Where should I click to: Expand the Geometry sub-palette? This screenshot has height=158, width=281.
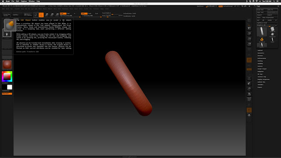click(261, 53)
